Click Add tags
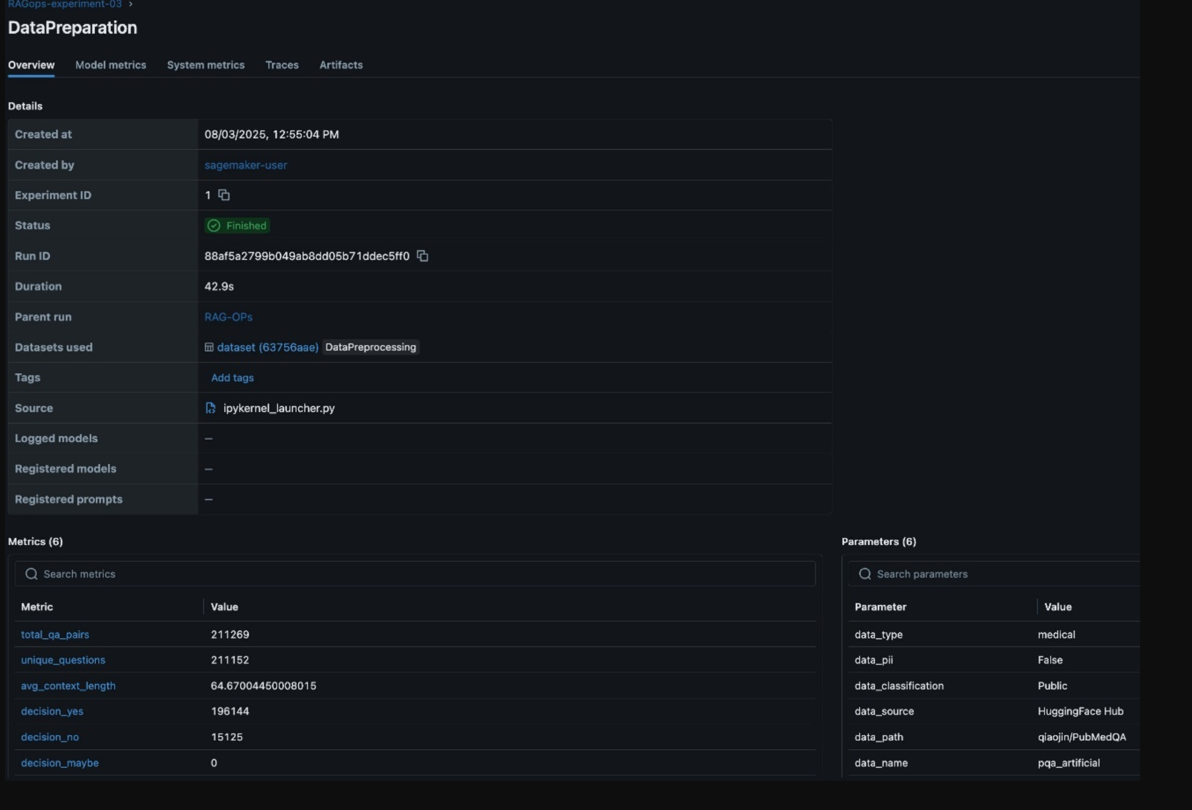This screenshot has height=810, width=1192. [x=232, y=378]
